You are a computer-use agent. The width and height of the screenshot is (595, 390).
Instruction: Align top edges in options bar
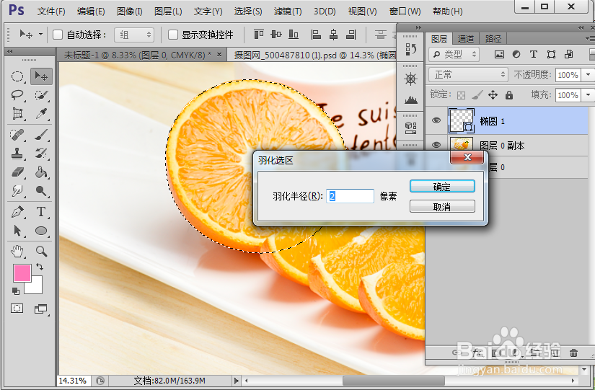[x=259, y=35]
